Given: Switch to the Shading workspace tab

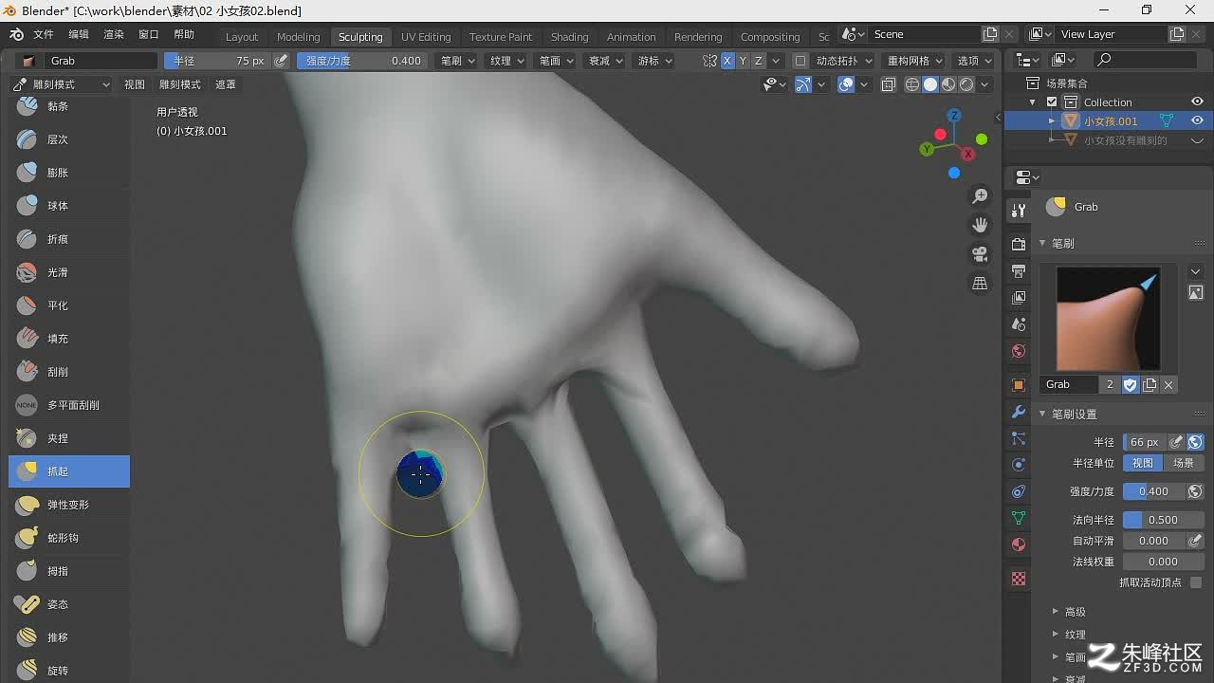Looking at the screenshot, I should tap(570, 37).
